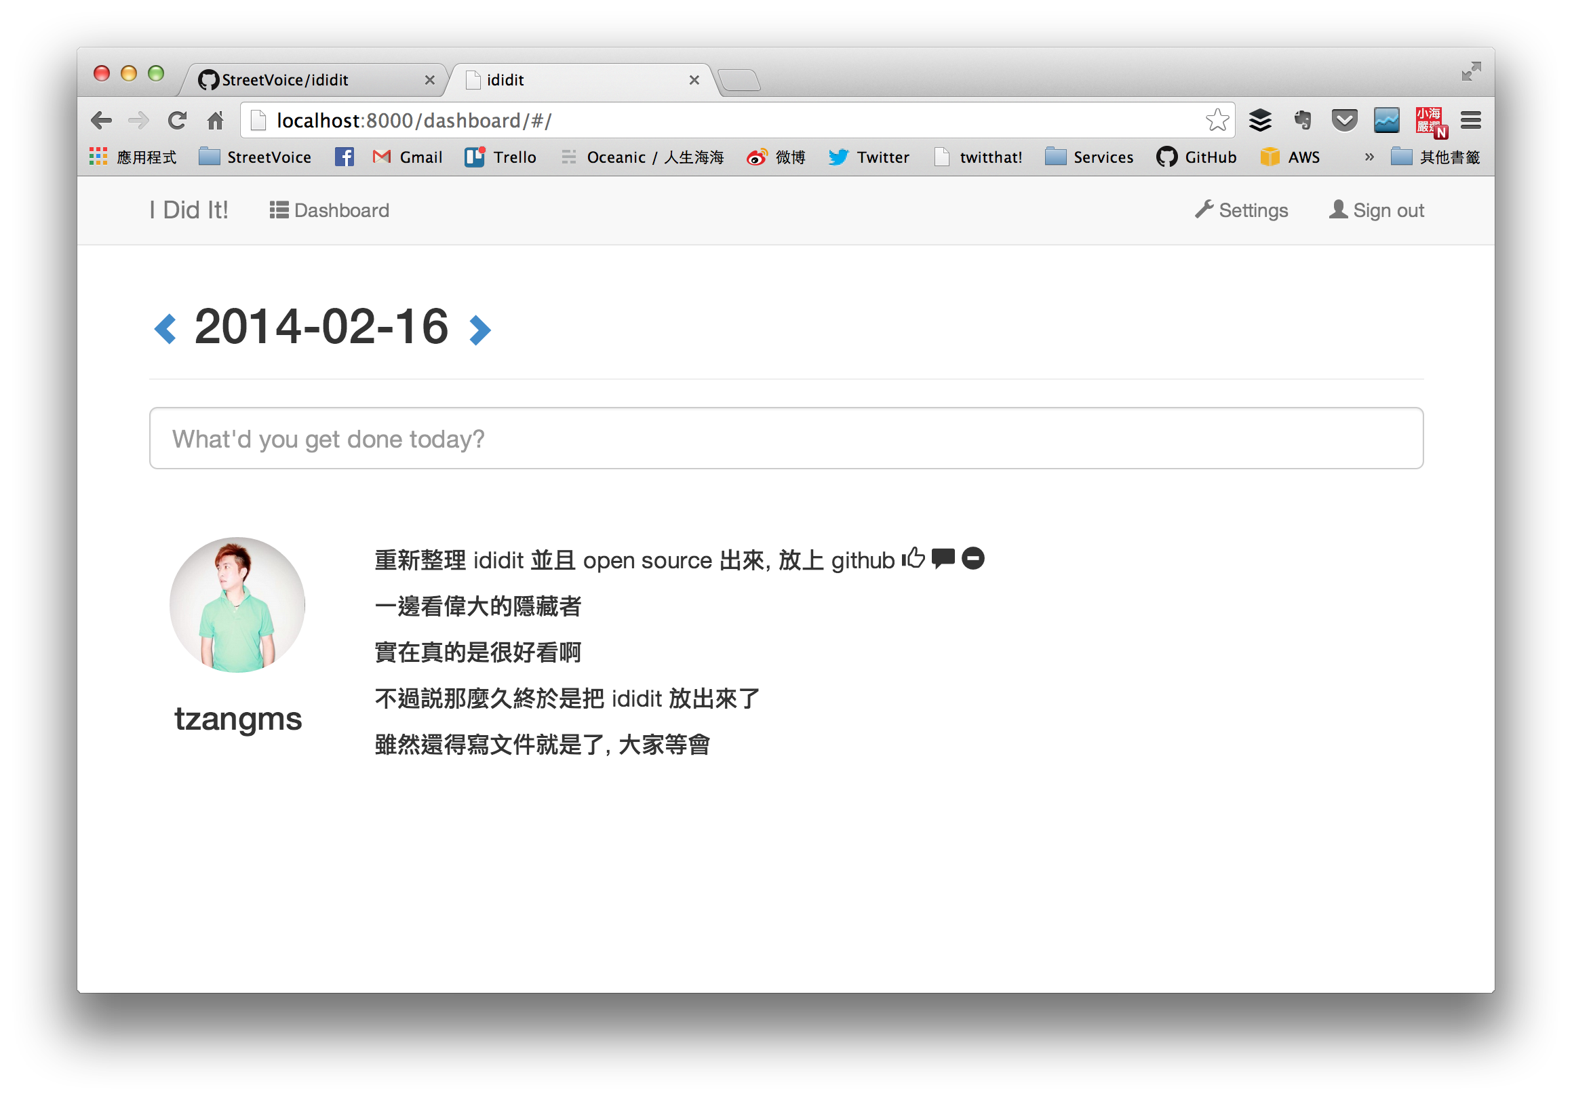1572x1100 pixels.
Task: Click Sign out link
Action: [1376, 210]
